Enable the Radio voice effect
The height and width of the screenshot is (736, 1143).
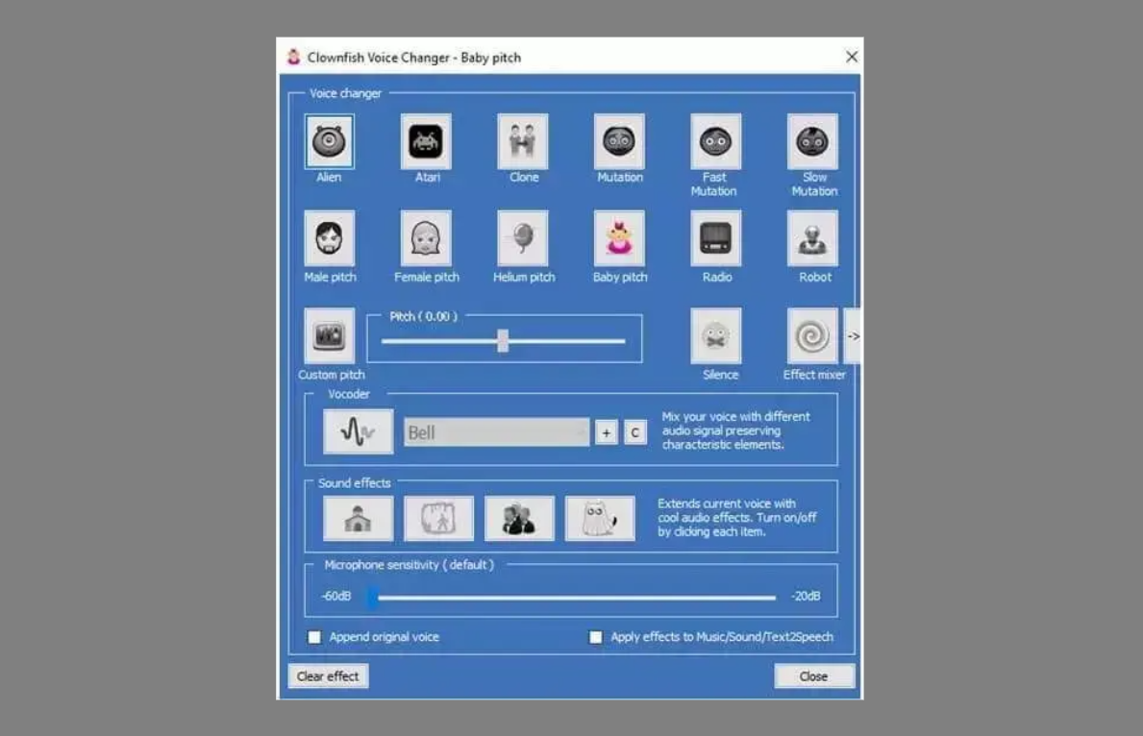pyautogui.click(x=716, y=238)
